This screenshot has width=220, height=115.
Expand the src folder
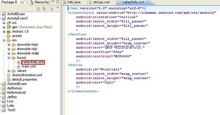tap(4, 23)
